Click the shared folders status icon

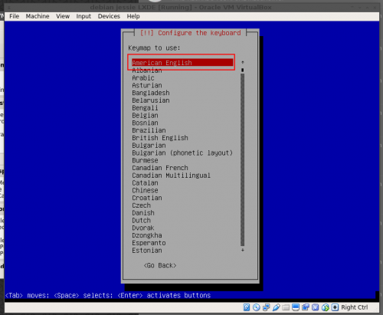tap(286, 307)
